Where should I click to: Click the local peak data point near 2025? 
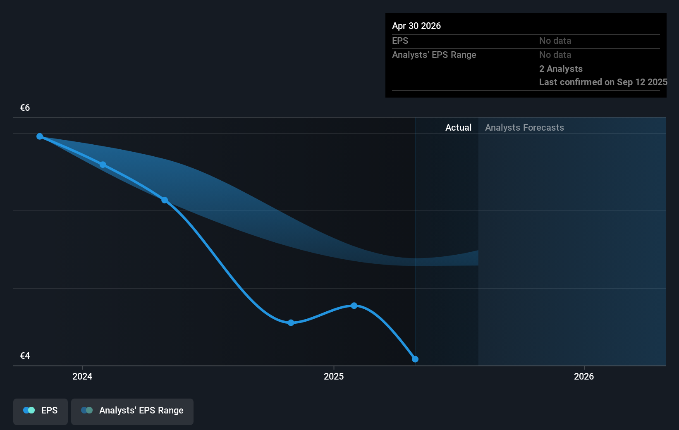pyautogui.click(x=354, y=306)
